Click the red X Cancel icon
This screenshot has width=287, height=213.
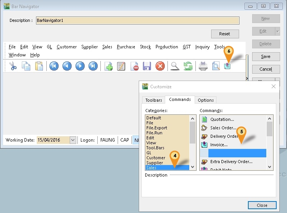point(160,66)
